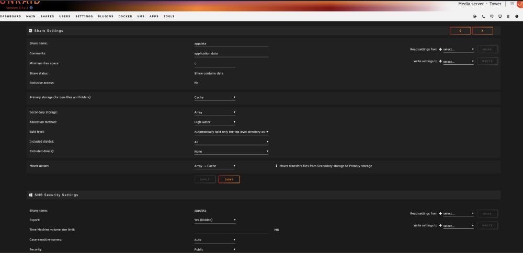Click the blue version info icon
Viewport: 523px width, 253px height.
[x=31, y=8]
